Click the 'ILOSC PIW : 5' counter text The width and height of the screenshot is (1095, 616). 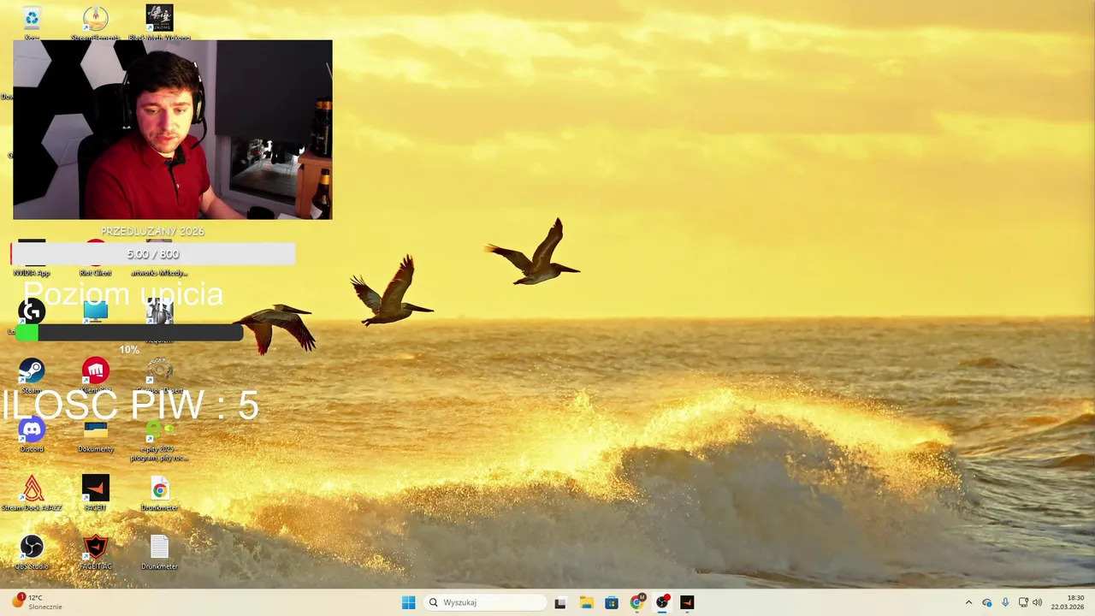click(130, 405)
